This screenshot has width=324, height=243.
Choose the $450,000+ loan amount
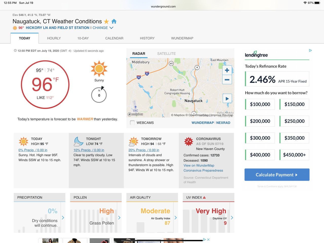tap(294, 155)
